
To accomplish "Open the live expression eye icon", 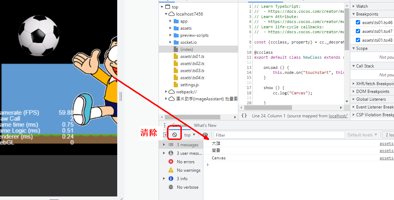I will point(205,135).
